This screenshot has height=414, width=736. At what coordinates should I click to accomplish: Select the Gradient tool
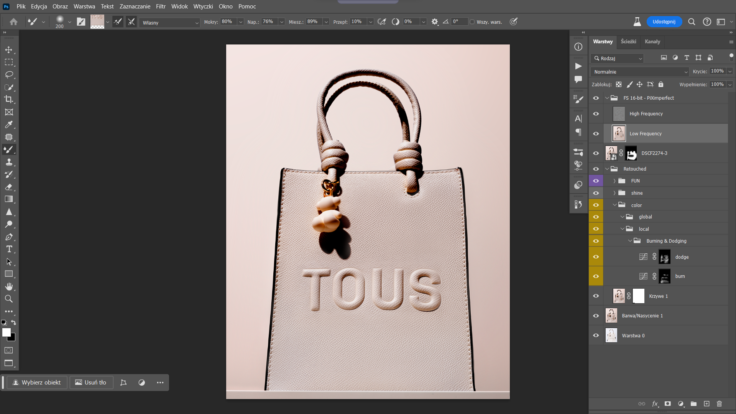point(9,199)
